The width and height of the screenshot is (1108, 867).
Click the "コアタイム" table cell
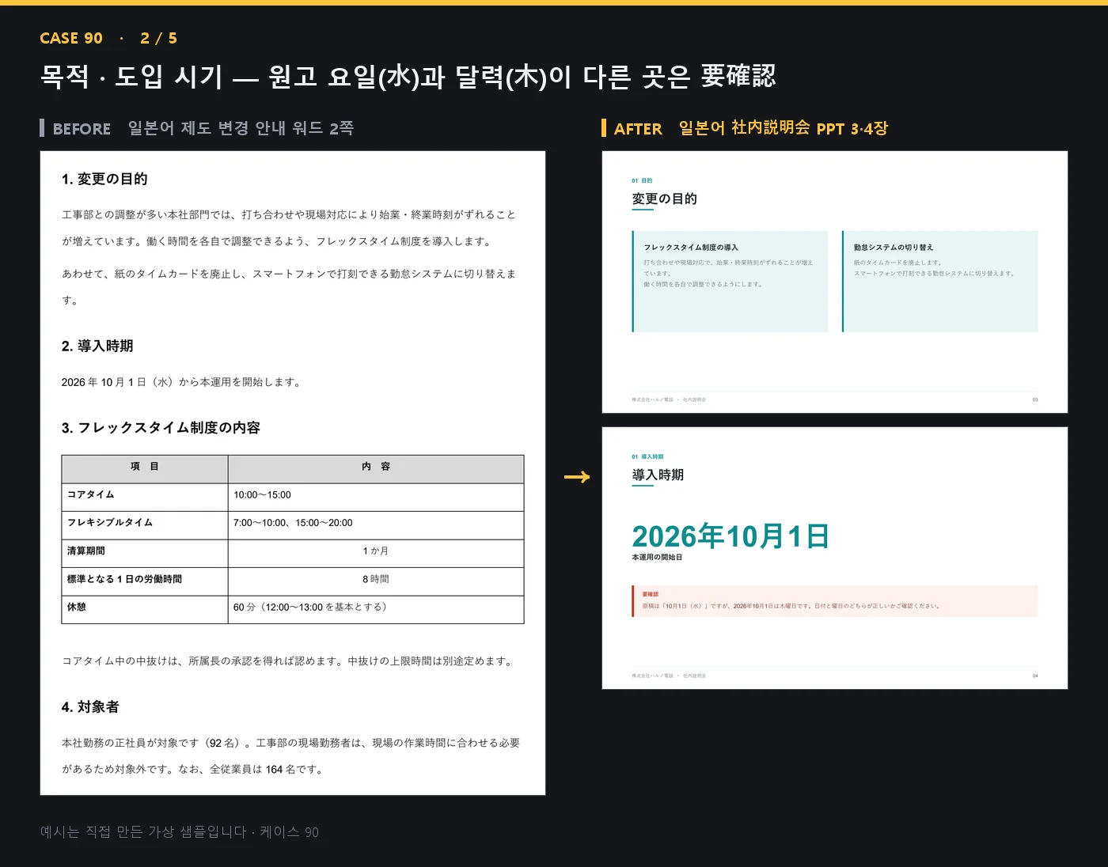(145, 498)
